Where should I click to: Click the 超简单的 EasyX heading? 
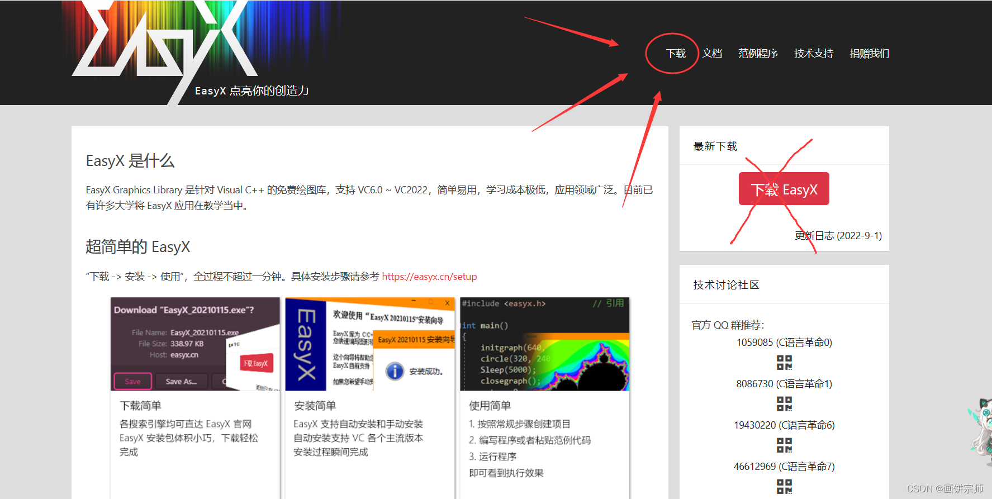tap(138, 246)
